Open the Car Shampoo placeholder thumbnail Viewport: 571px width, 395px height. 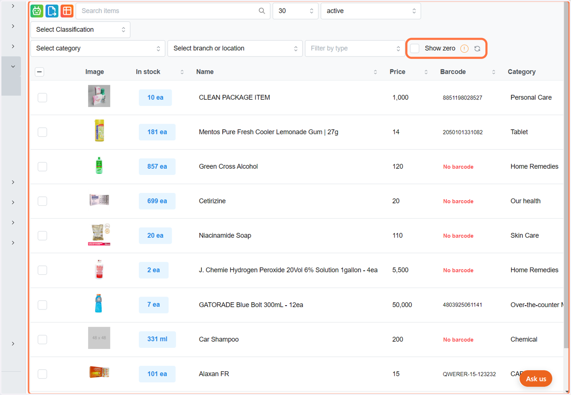[99, 338]
